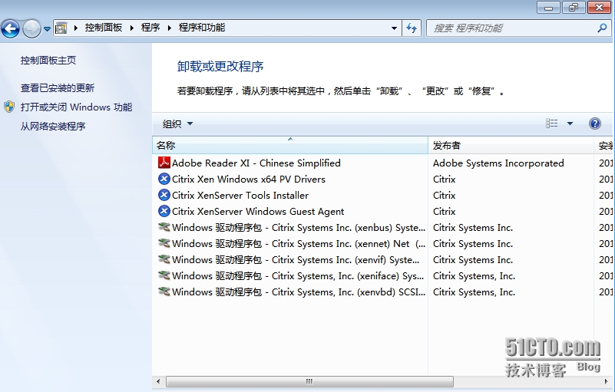
Task: Open 从网络安装程序 link
Action: coord(53,127)
